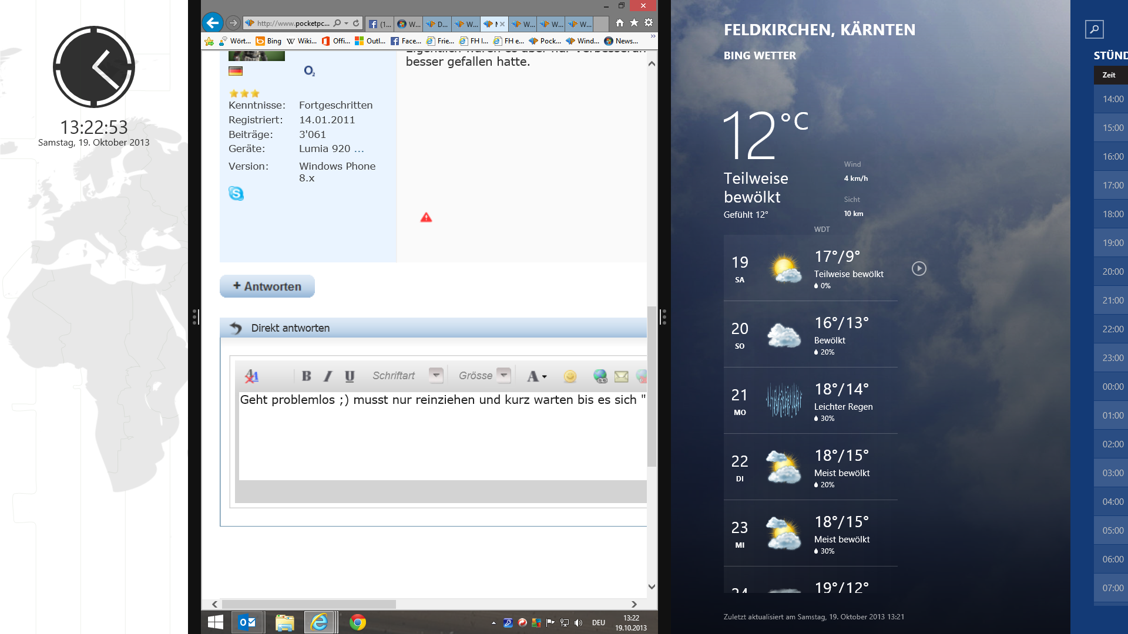Open the address bar dropdown arrow
1128x634 pixels.
[346, 23]
